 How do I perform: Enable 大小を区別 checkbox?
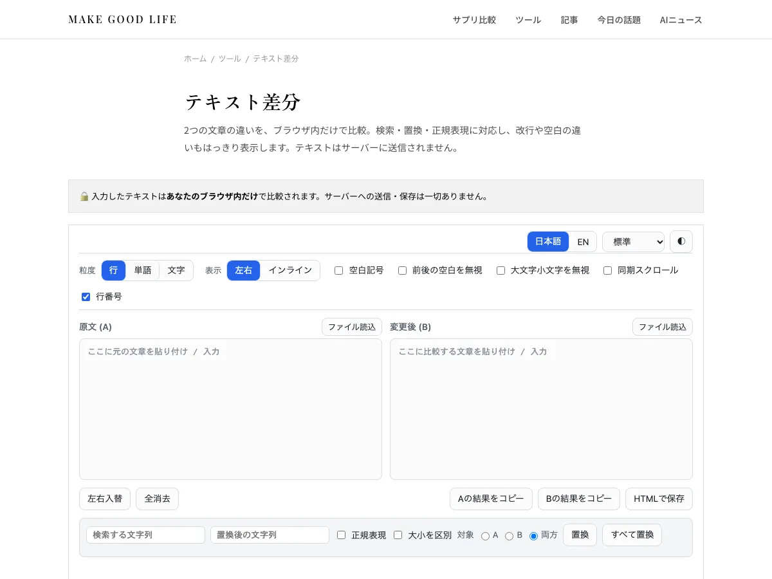click(398, 535)
